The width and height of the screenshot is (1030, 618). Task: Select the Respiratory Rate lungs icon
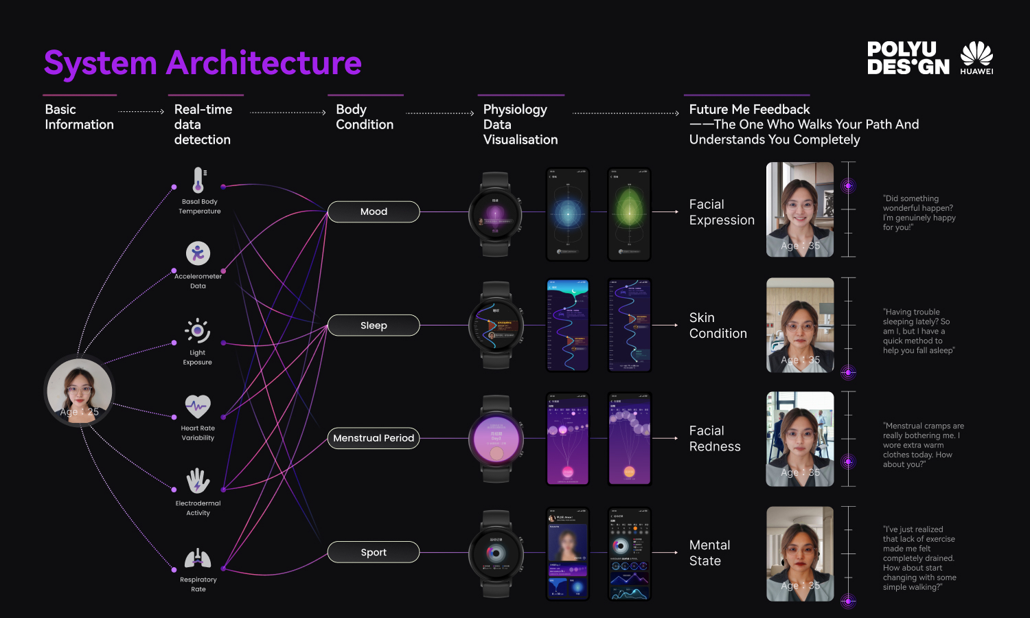pos(198,559)
